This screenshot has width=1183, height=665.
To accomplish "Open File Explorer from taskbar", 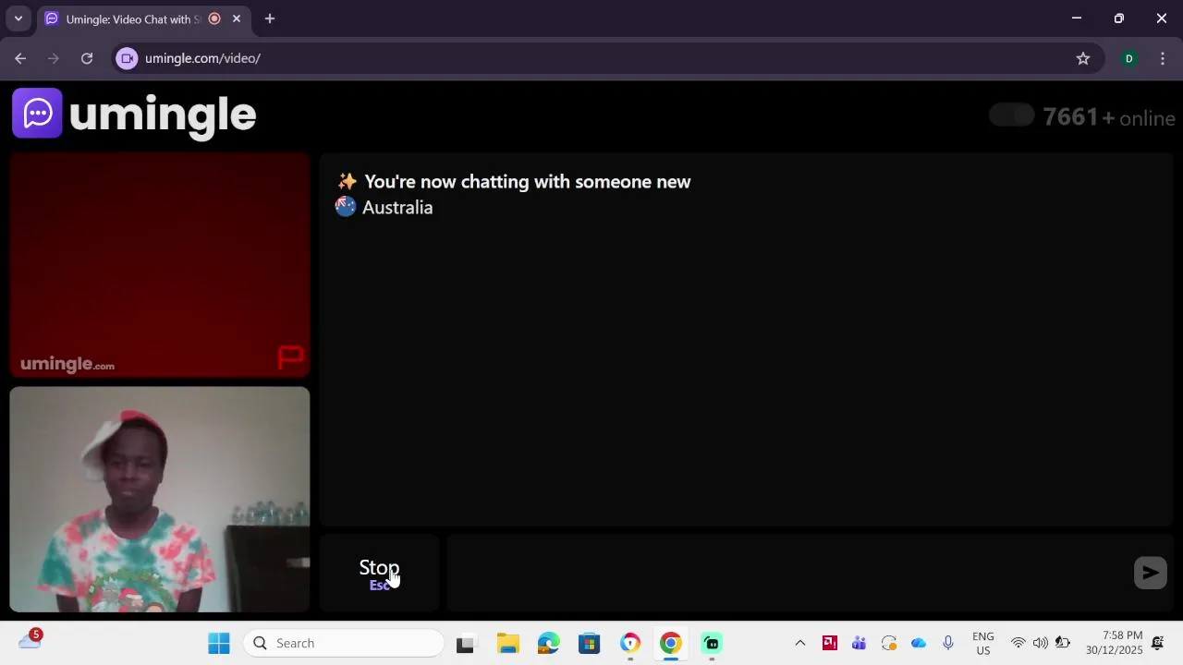I will [x=507, y=643].
